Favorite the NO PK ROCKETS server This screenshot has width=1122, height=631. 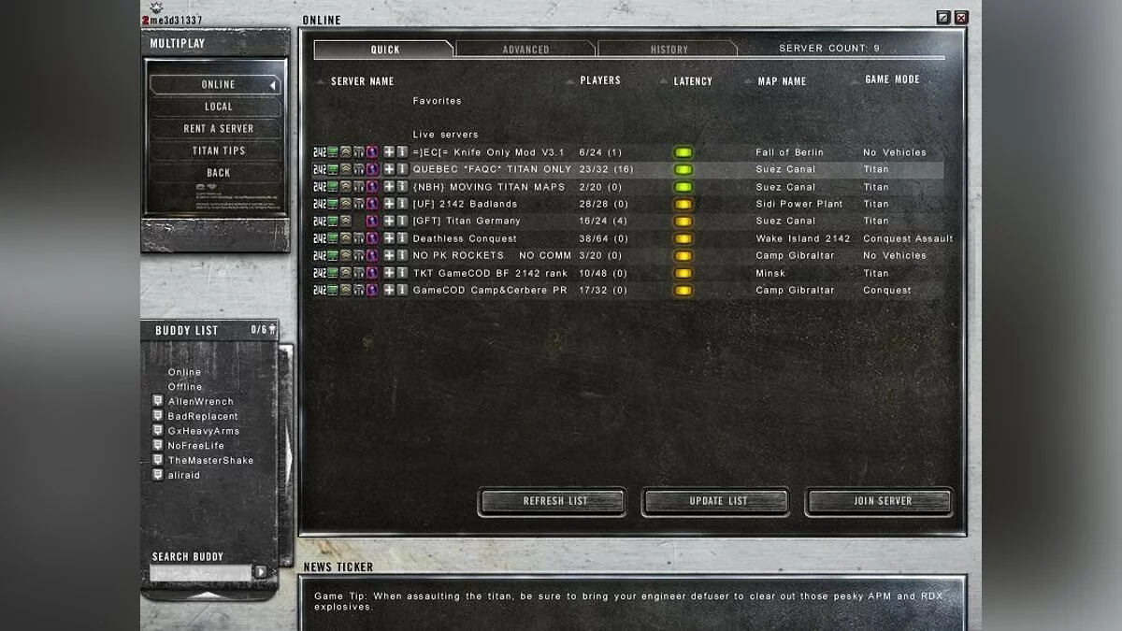(389, 255)
